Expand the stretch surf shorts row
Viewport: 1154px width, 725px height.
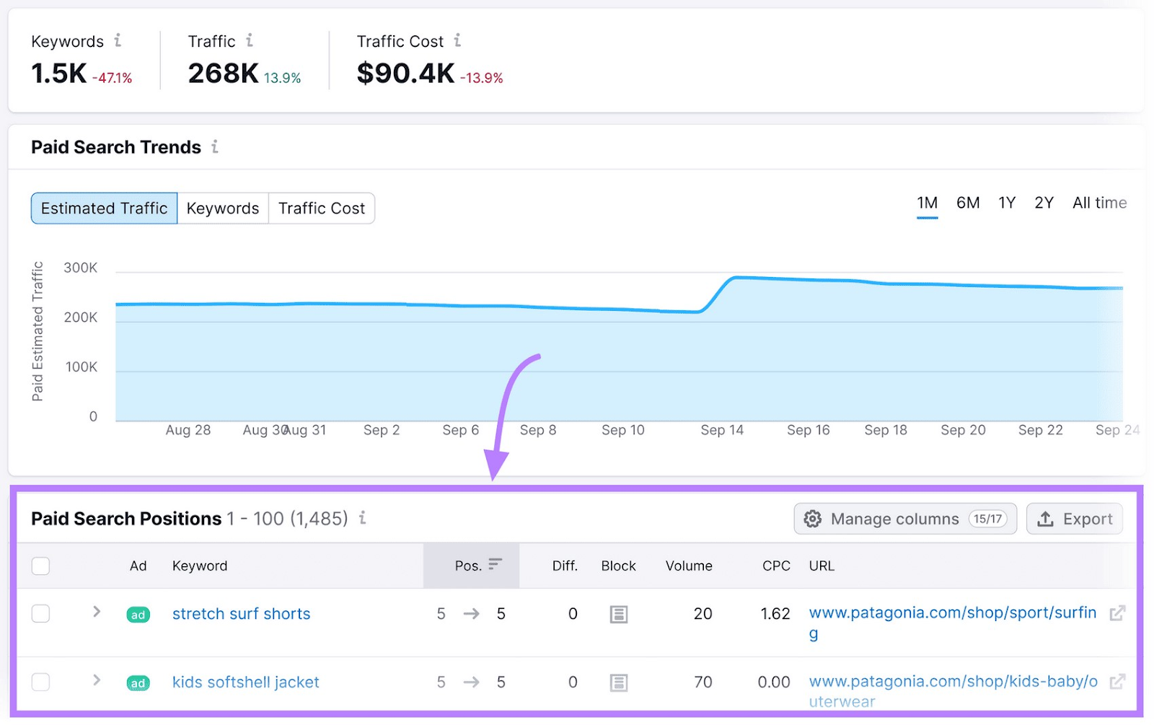point(96,613)
